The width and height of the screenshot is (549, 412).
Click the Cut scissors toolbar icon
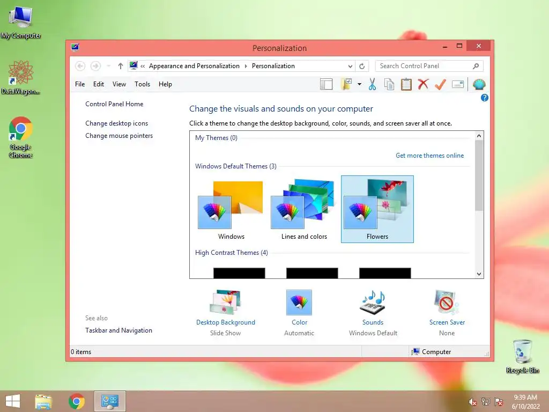tap(372, 84)
